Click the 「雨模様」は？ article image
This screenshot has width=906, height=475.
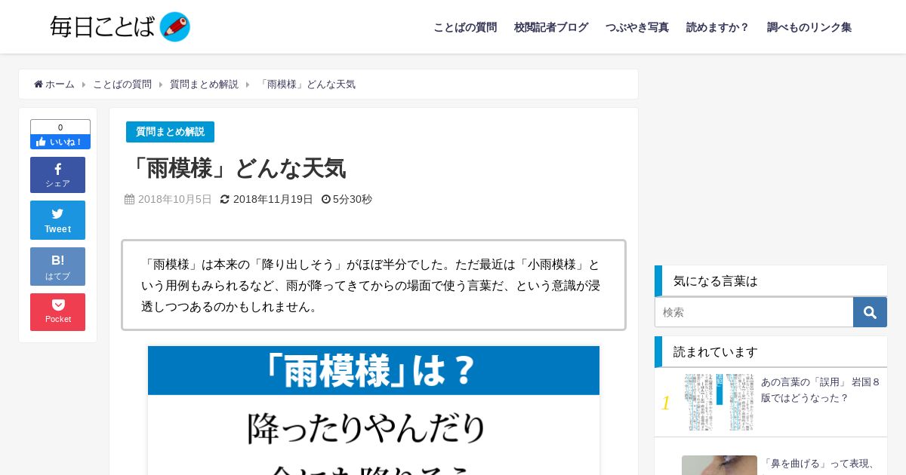374,410
